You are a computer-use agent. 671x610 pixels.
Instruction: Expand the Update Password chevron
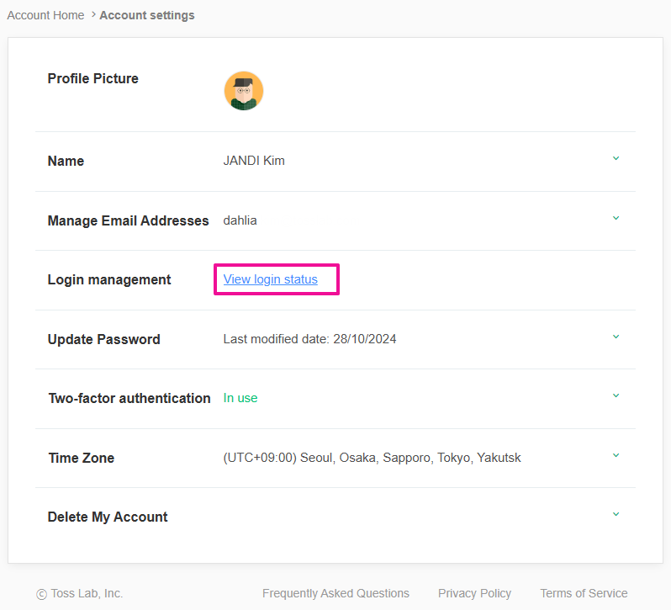click(616, 337)
